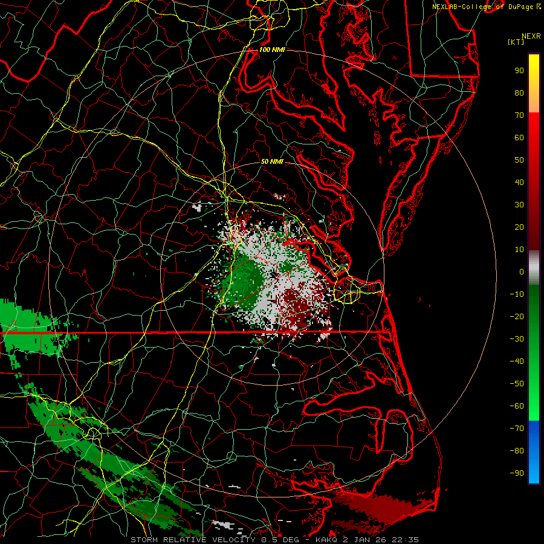Click the 60 value on velocity scale
This screenshot has width=544, height=544.
[519, 137]
